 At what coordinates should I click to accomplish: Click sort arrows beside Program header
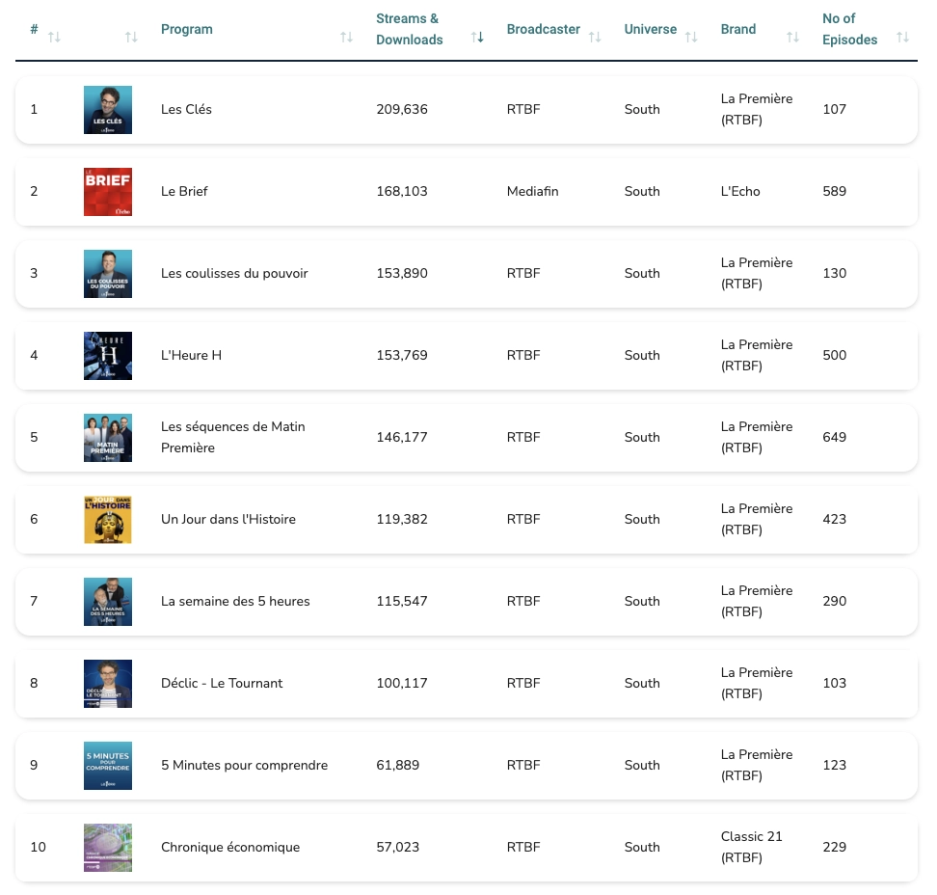click(x=346, y=37)
